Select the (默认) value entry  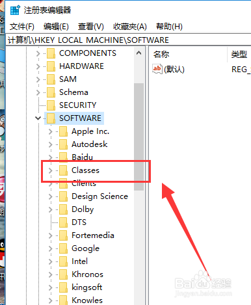click(174, 70)
